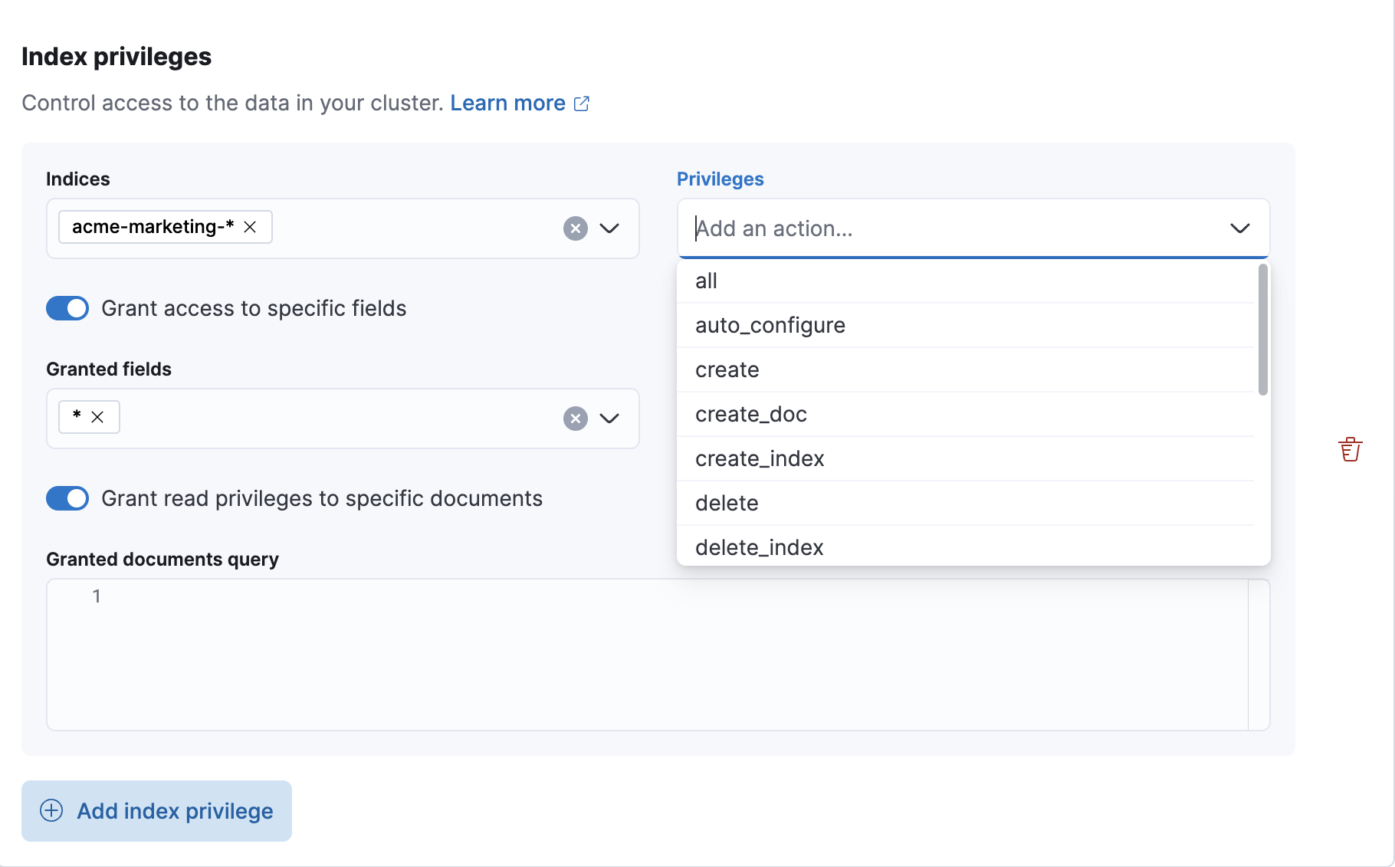Open Learn more via the external link icon
The width and height of the screenshot is (1395, 867).
click(x=582, y=103)
